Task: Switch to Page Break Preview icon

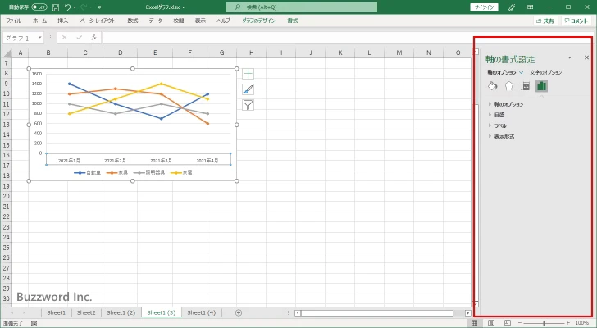Action: (x=508, y=323)
